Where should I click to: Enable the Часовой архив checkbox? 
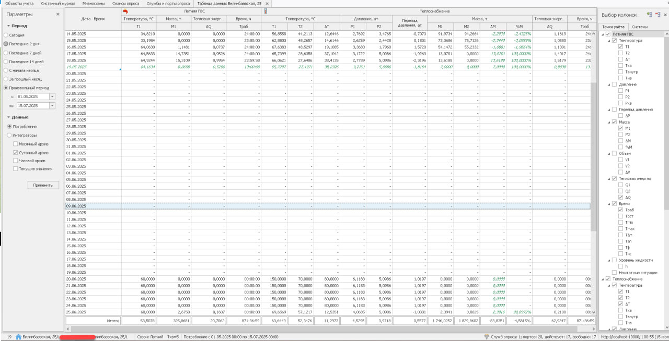click(x=16, y=161)
